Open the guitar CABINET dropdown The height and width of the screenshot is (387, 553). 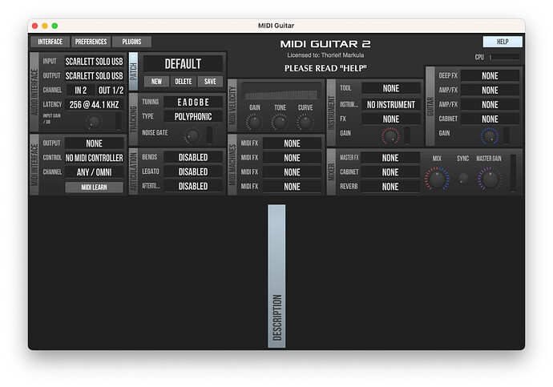coord(490,119)
